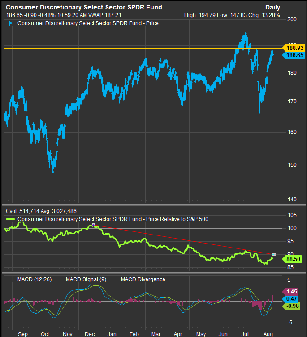
Task: Click the 'Feb' month label on time axis
Action: (134, 334)
